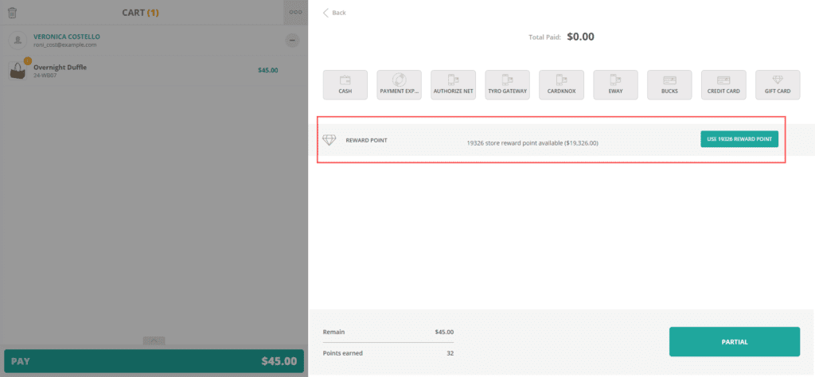This screenshot has height=377, width=815.
Task: Click the trash icon to clear cart
Action: pos(13,13)
